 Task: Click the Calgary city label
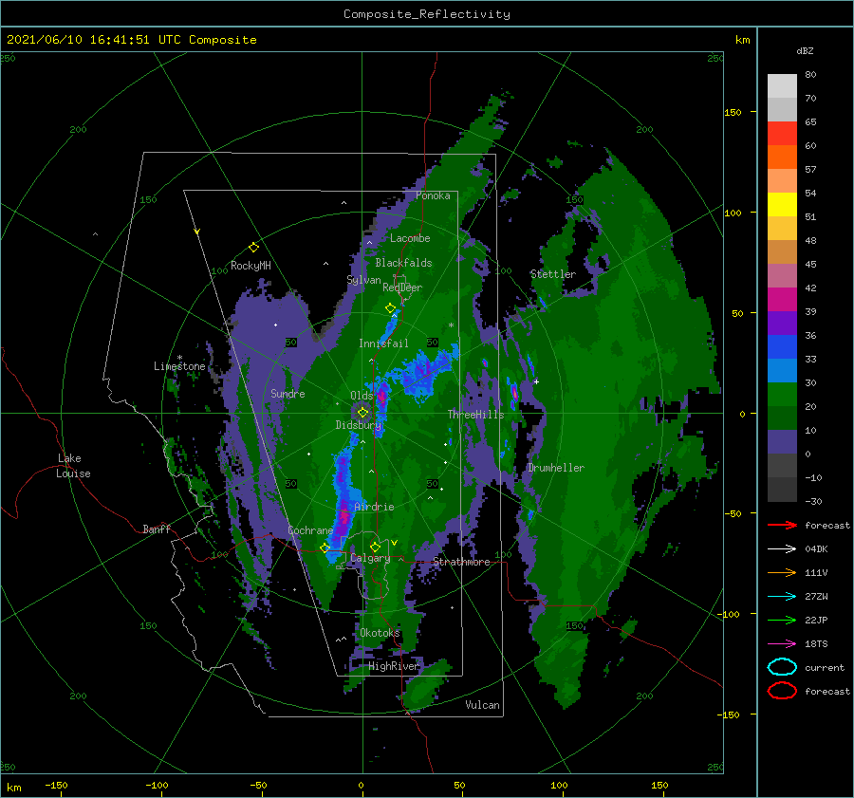370,558
